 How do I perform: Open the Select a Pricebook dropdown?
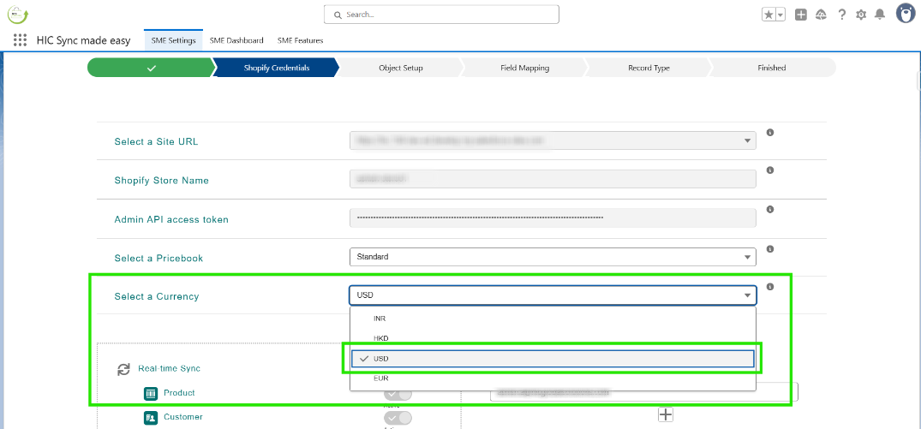[553, 257]
